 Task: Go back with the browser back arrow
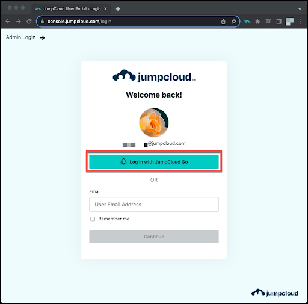coord(8,22)
